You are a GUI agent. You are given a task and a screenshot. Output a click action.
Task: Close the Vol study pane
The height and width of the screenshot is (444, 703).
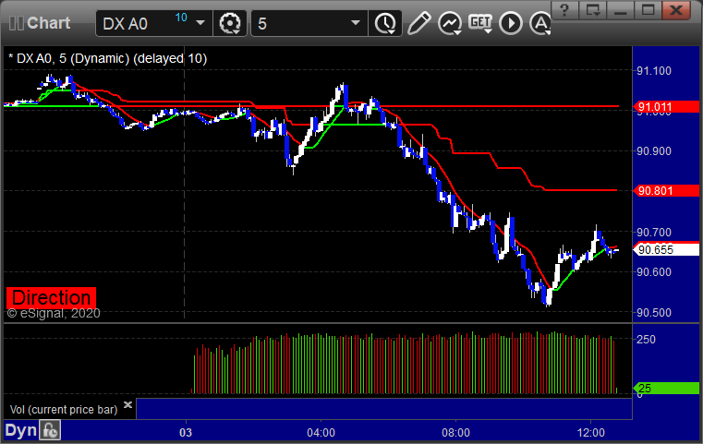[x=127, y=405]
